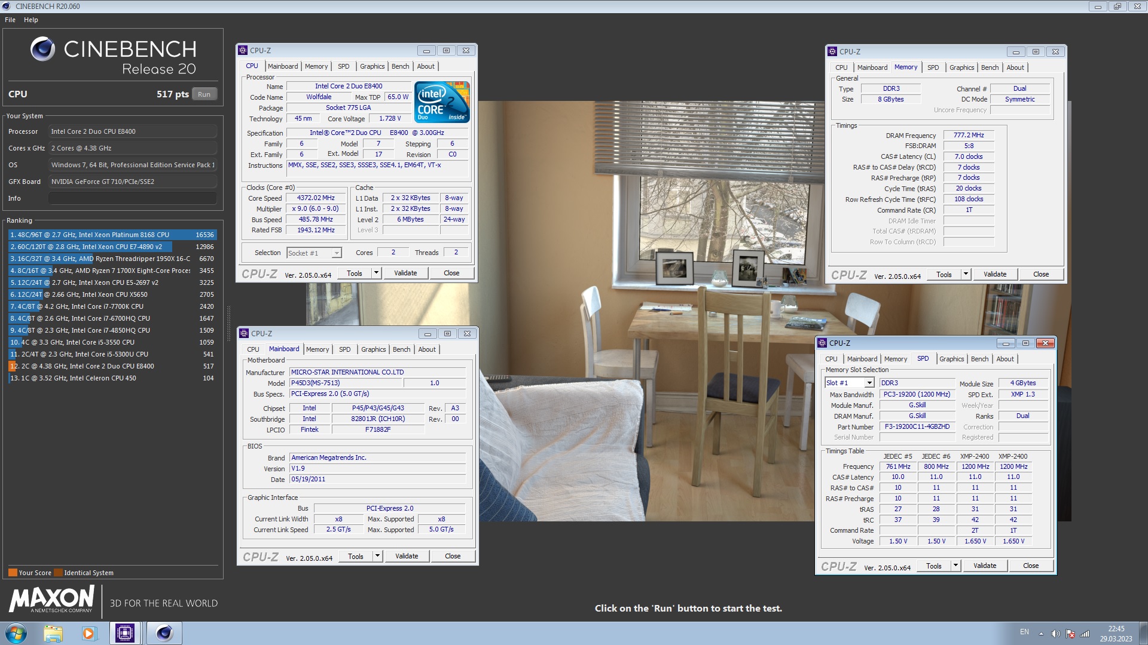The image size is (1148, 645).
Task: Expand Tools arrow in Mainboard window
Action: coord(377,556)
